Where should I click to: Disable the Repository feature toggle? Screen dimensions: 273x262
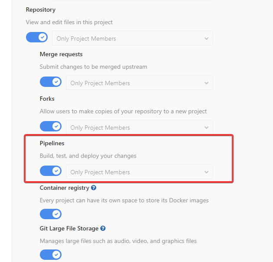pyautogui.click(x=37, y=38)
